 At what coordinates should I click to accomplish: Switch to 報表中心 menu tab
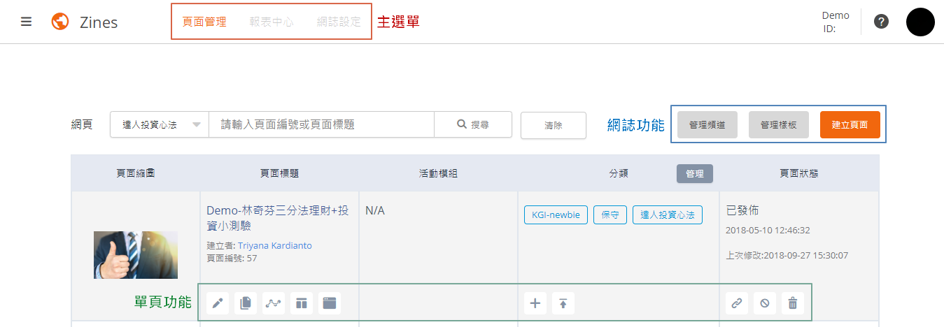coord(272,22)
